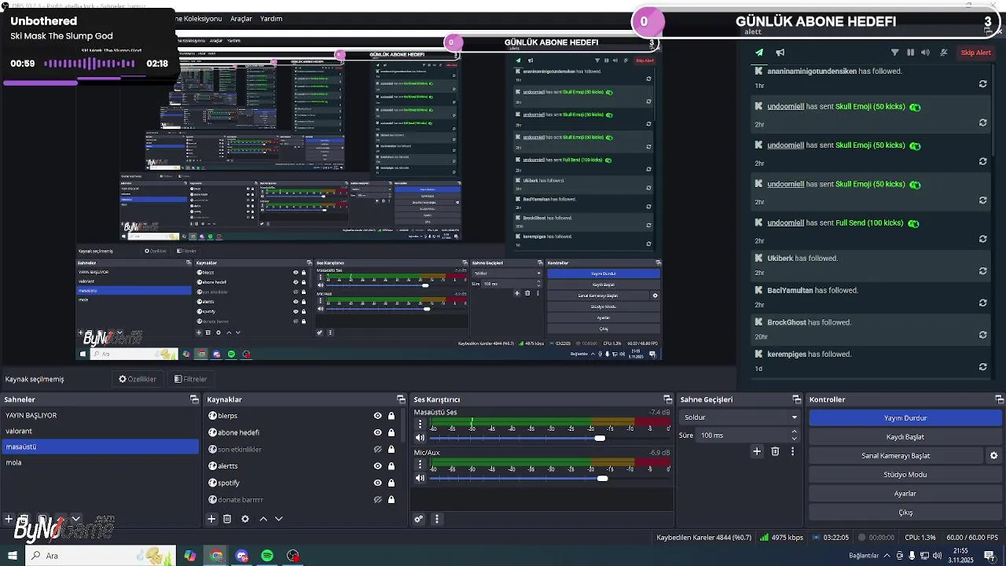Viewport: 1006px width, 566px height.
Task: Pause the alert queue in events panel
Action: [910, 53]
